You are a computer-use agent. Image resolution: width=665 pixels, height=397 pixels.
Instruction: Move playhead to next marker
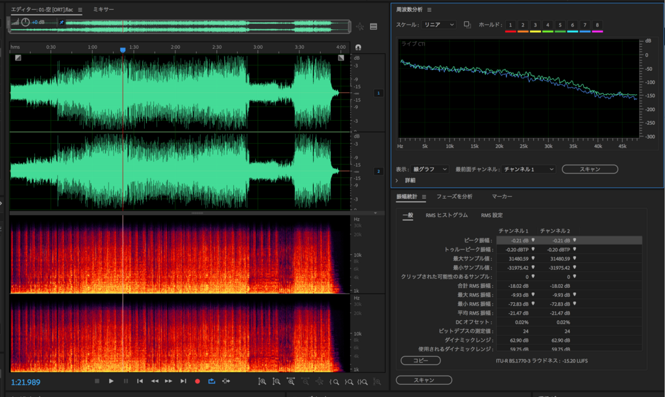(x=183, y=381)
